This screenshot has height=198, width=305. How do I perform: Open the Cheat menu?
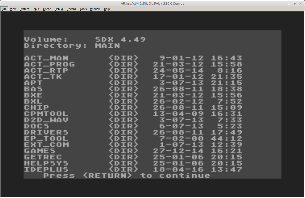click(47, 9)
